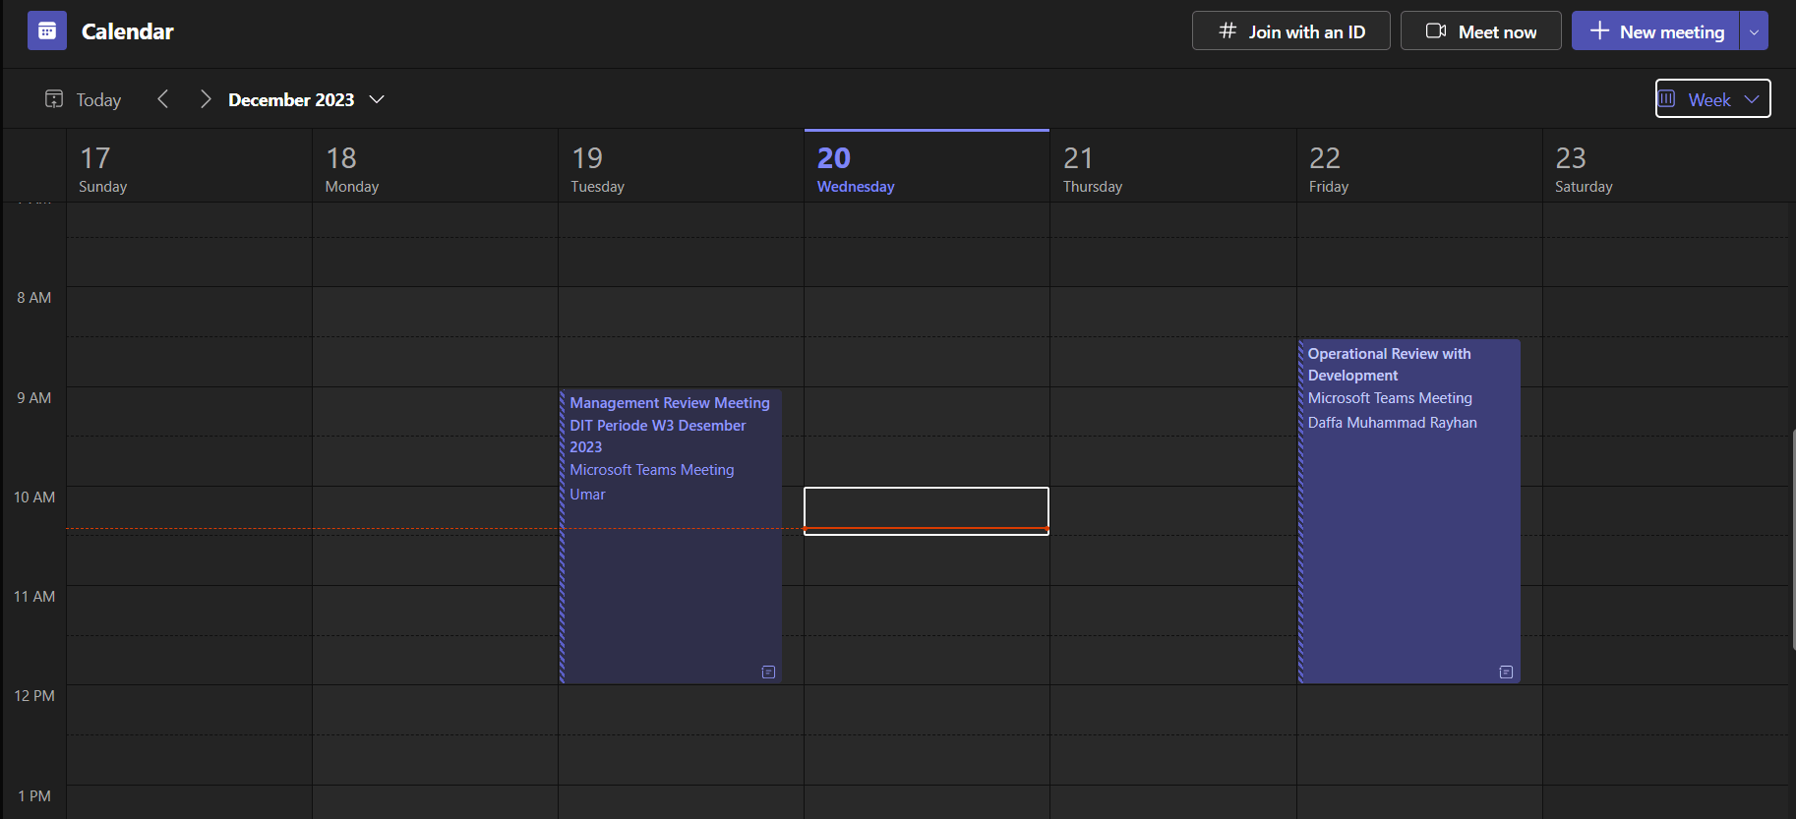Select Wednesday 20 day header
Image resolution: width=1796 pixels, height=819 pixels.
click(x=927, y=167)
